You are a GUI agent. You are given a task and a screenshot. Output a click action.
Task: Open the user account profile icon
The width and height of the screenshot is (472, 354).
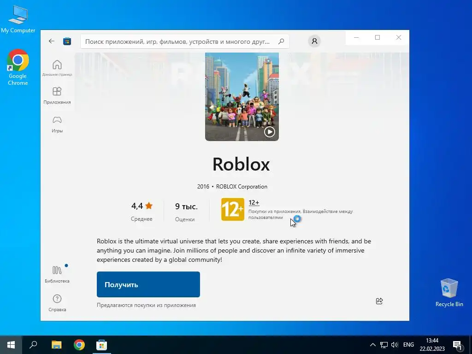314,41
